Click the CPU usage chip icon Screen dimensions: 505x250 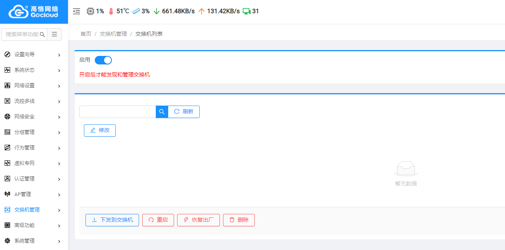pos(91,11)
